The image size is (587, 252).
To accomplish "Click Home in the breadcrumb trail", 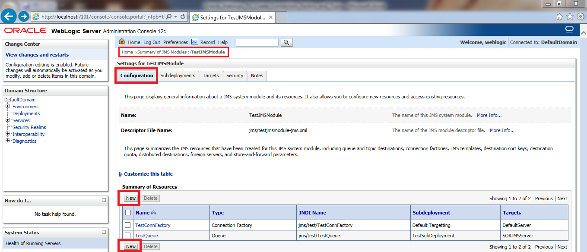I will click(x=127, y=52).
